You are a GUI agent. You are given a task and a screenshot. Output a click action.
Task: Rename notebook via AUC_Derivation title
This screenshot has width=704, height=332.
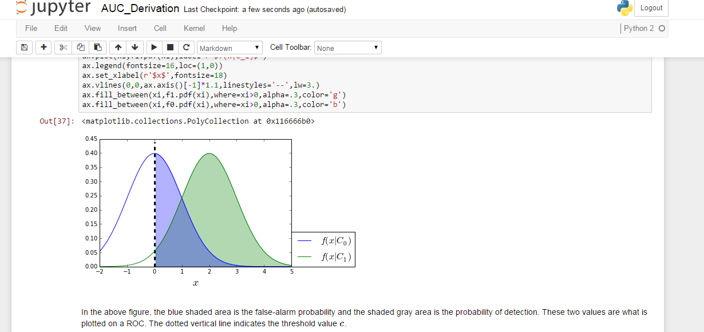(x=140, y=9)
